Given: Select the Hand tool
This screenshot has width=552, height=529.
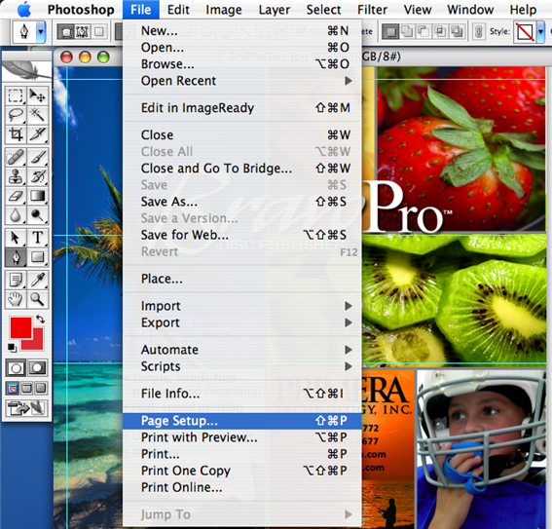Looking at the screenshot, I should coord(16,299).
